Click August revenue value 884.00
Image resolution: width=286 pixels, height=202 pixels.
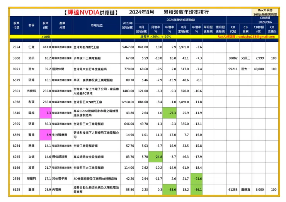[143, 102]
